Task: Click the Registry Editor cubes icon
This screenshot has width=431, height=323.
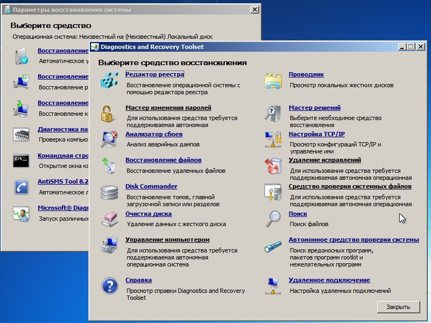Action: tap(109, 81)
